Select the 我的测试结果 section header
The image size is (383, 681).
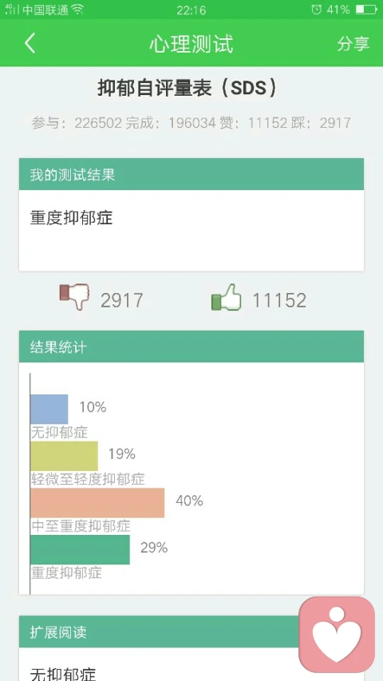click(x=191, y=174)
